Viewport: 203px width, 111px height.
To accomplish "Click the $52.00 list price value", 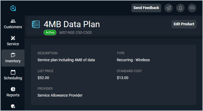I will tap(43, 78).
